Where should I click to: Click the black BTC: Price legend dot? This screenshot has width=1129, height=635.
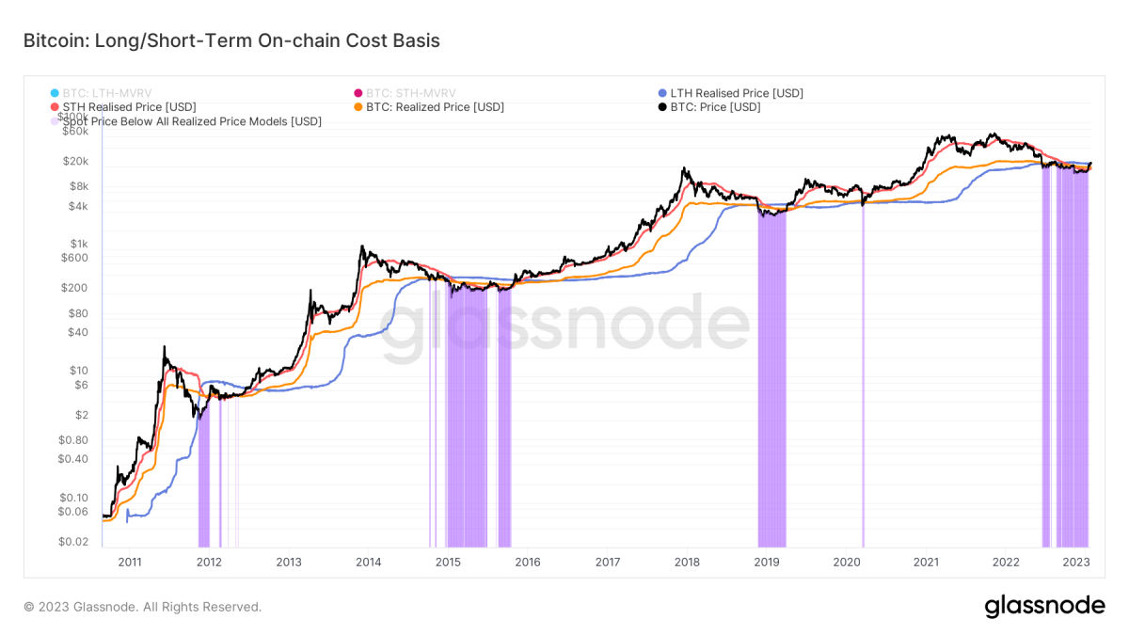tap(662, 107)
